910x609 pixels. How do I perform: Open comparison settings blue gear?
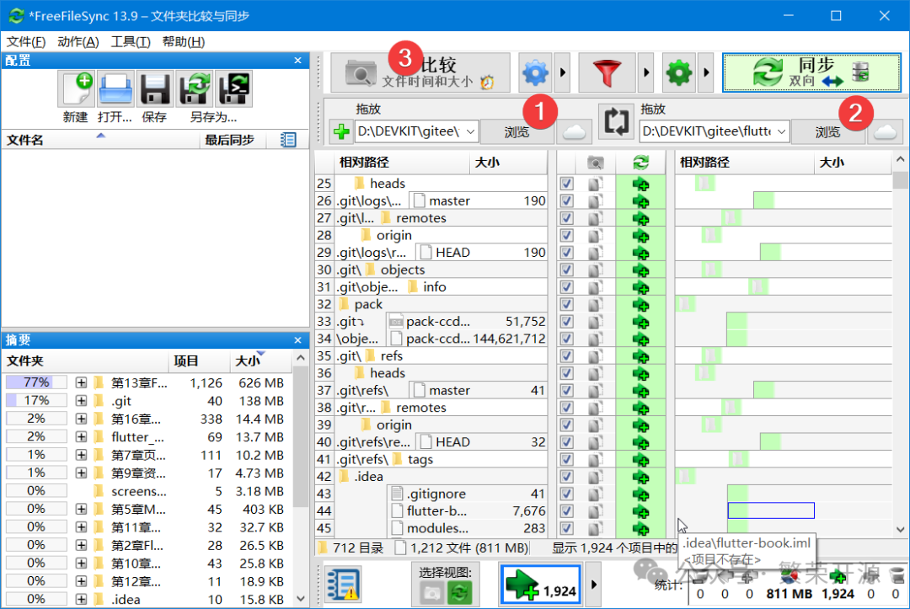(x=535, y=73)
